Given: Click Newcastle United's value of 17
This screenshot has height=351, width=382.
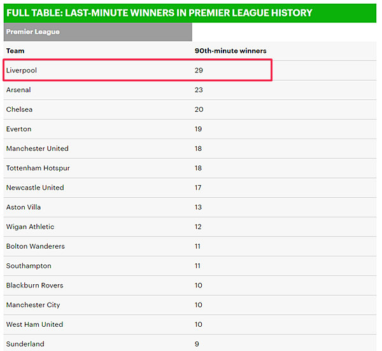Looking at the screenshot, I should click(198, 188).
